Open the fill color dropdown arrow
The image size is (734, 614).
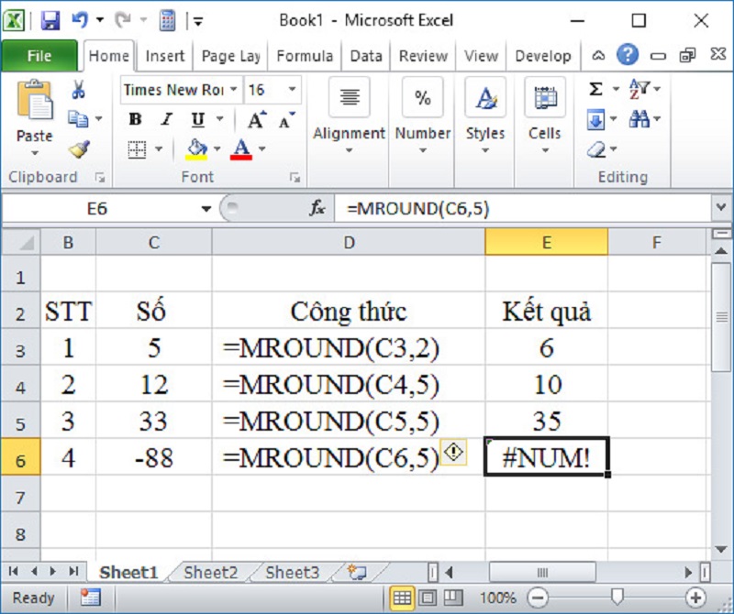(x=217, y=149)
